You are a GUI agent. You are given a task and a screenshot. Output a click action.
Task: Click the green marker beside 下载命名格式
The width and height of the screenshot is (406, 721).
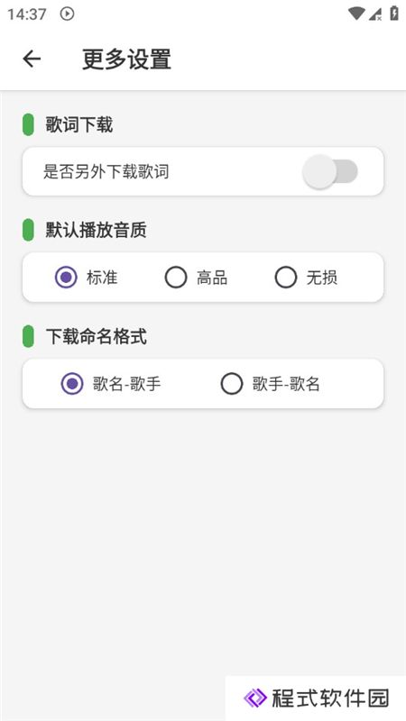28,336
